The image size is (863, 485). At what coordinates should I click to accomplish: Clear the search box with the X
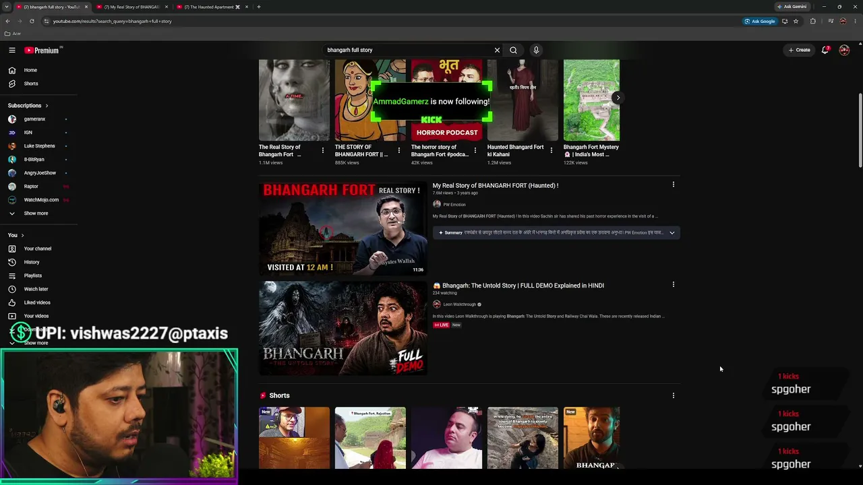(497, 50)
